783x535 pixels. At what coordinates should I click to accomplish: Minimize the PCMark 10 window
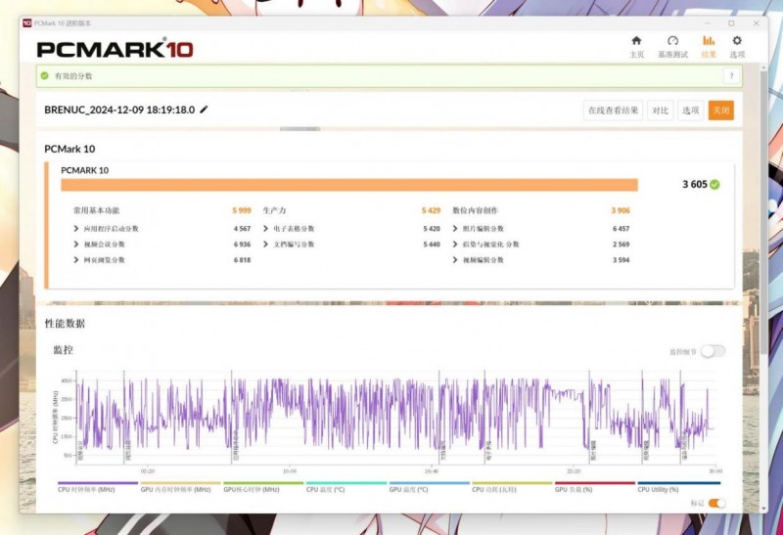(707, 23)
